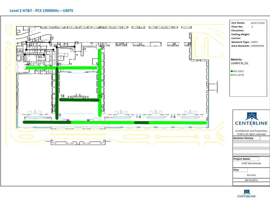Click waypoint label 15 on the floor plan
Viewport: 270px width, 202px height.
point(28,46)
